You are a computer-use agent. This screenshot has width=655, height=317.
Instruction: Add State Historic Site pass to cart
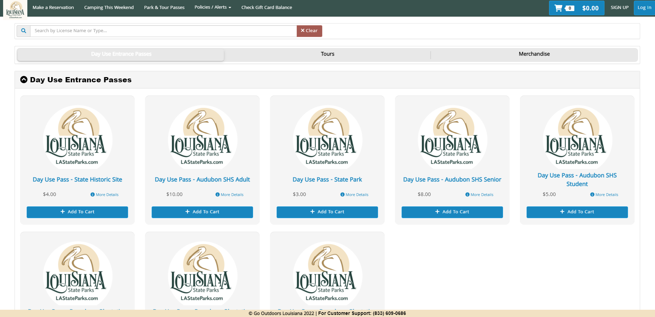(x=78, y=212)
